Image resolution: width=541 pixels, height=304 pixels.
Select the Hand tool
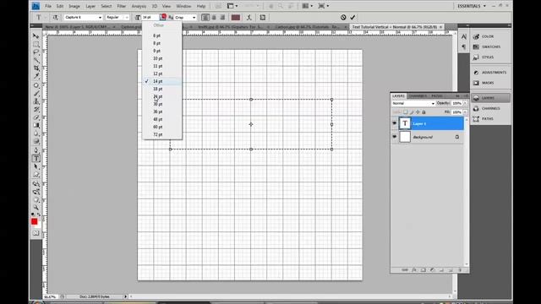point(36,199)
